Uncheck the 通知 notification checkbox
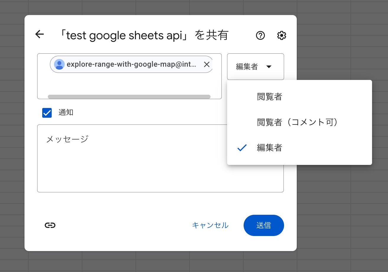 click(x=47, y=113)
